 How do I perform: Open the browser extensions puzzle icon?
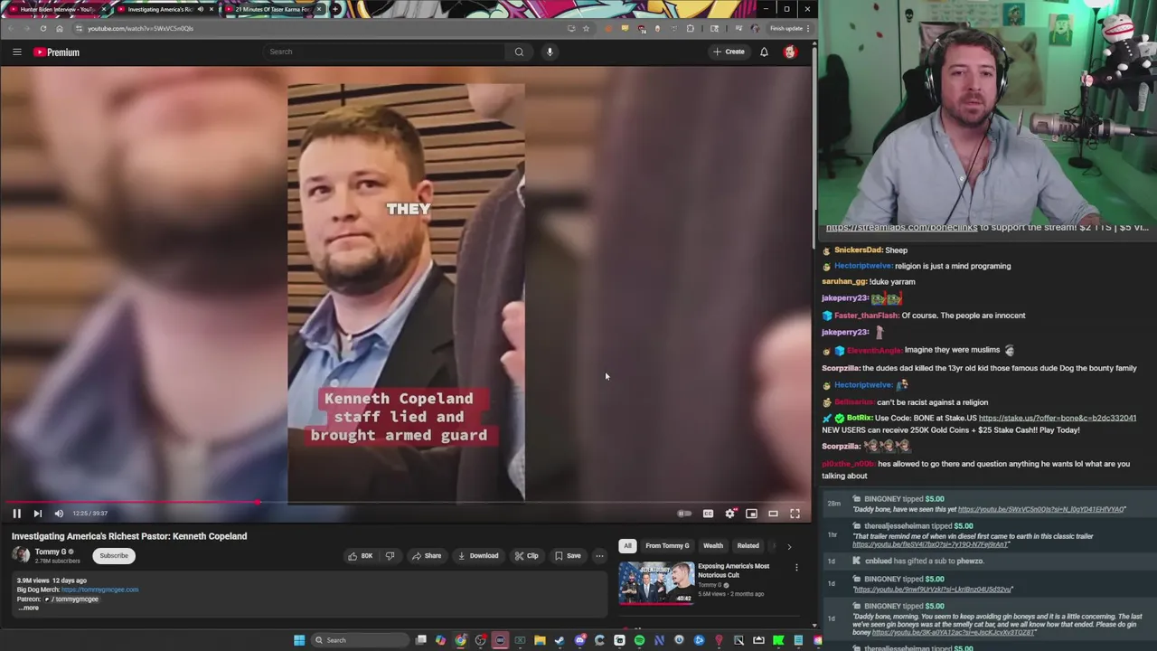[x=691, y=28]
